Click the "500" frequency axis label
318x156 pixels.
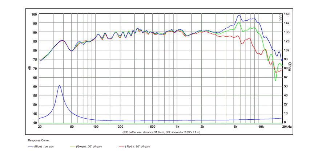[153, 127]
